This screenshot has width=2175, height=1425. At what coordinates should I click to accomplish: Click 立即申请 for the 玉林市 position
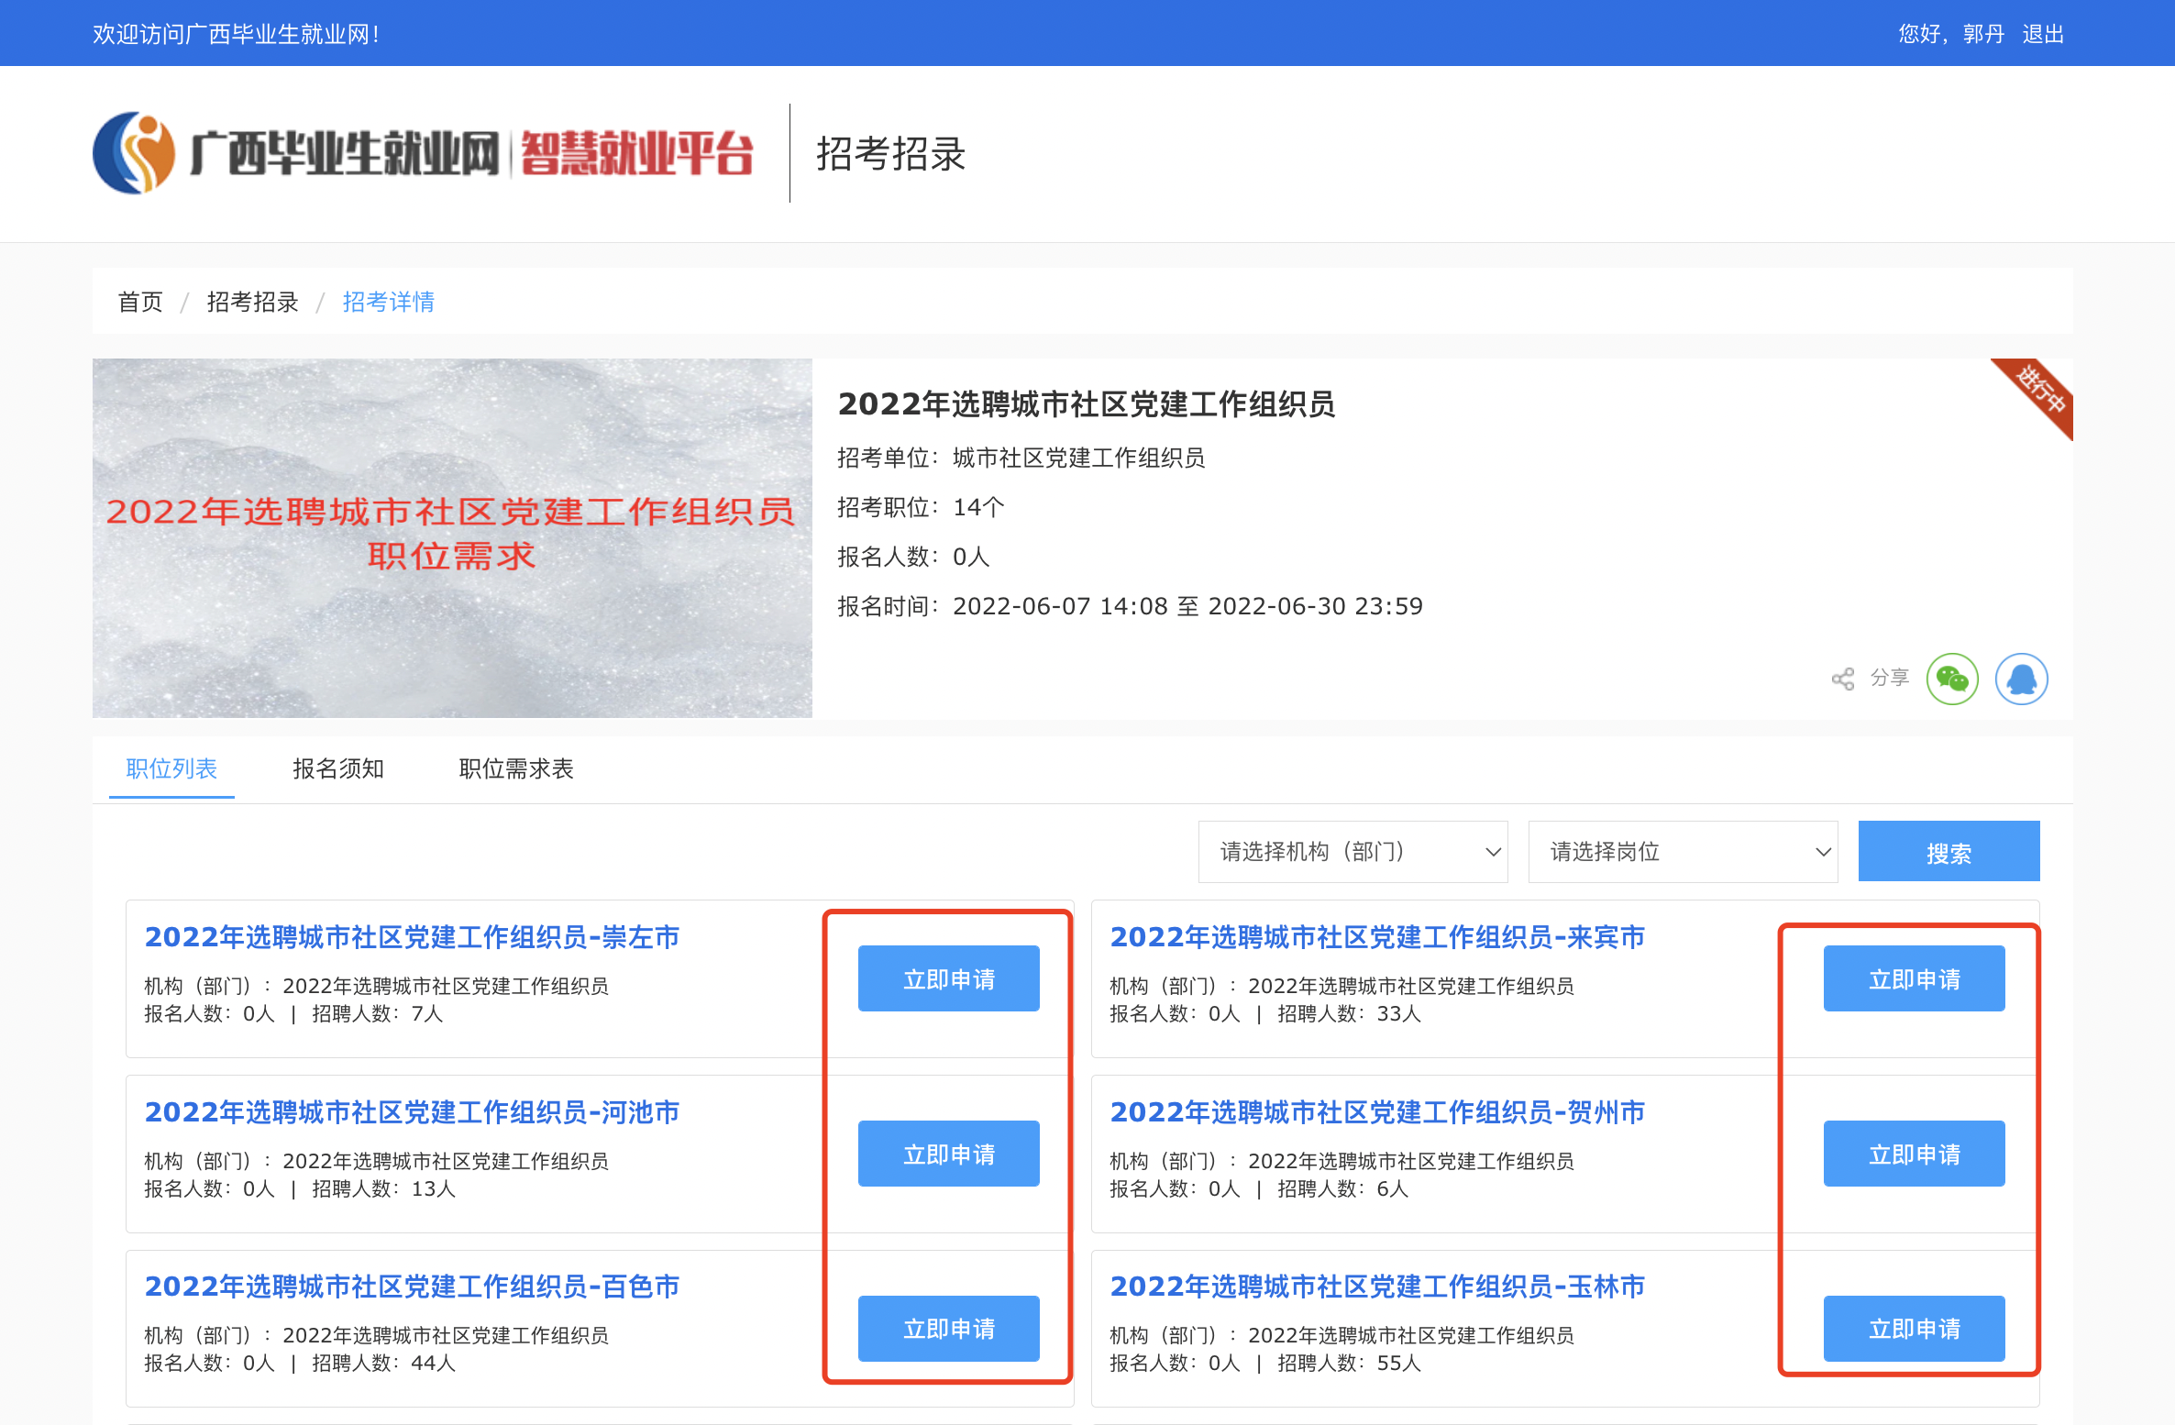coord(1914,1328)
